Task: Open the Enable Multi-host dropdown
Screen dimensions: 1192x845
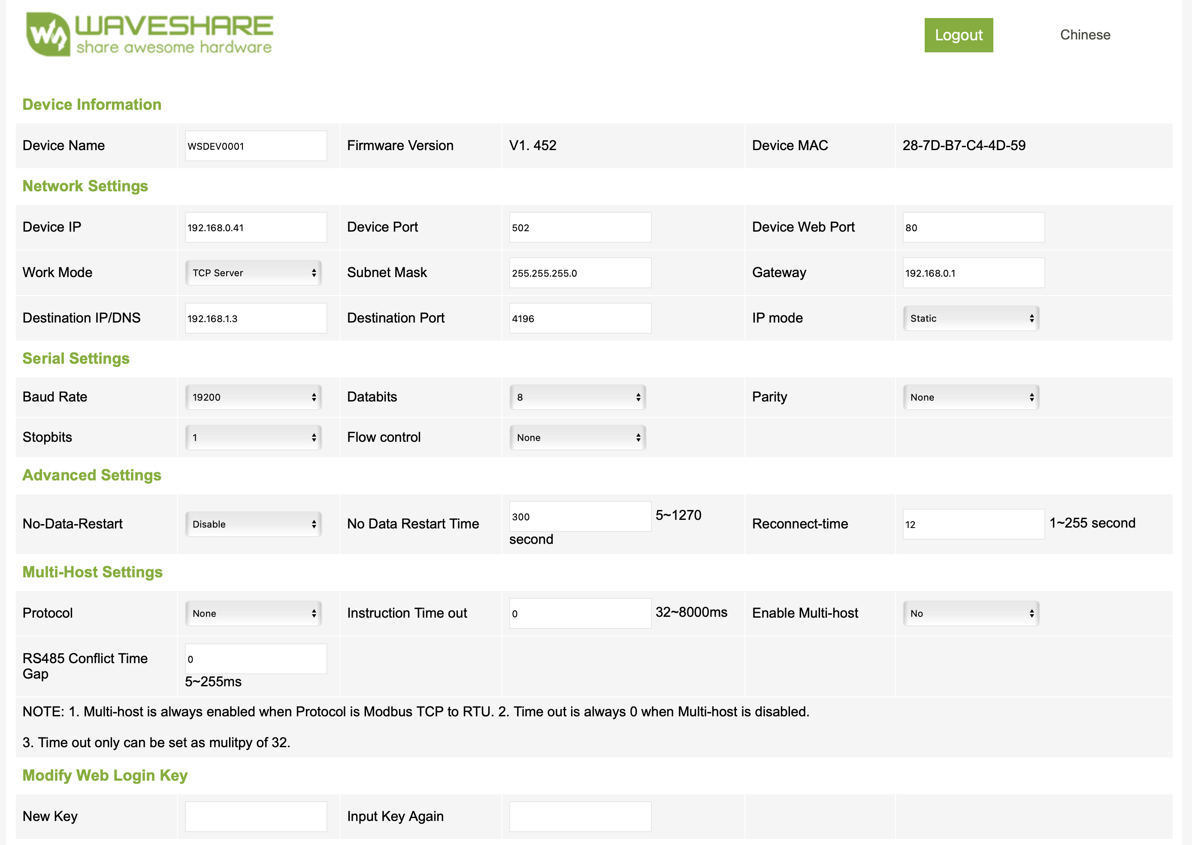Action: point(971,613)
